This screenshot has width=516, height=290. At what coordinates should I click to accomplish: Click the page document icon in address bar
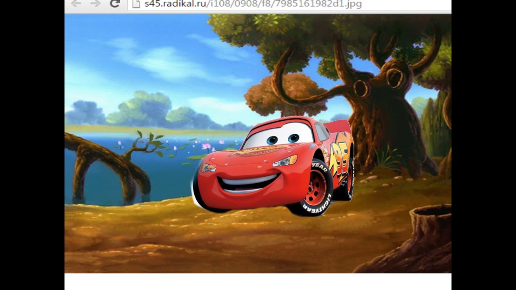[136, 4]
